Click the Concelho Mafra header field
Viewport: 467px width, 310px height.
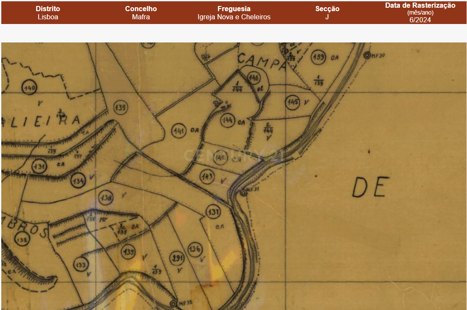(x=141, y=13)
